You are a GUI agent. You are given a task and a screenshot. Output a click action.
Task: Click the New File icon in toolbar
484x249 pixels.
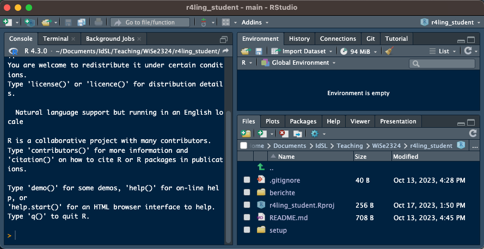coord(7,22)
